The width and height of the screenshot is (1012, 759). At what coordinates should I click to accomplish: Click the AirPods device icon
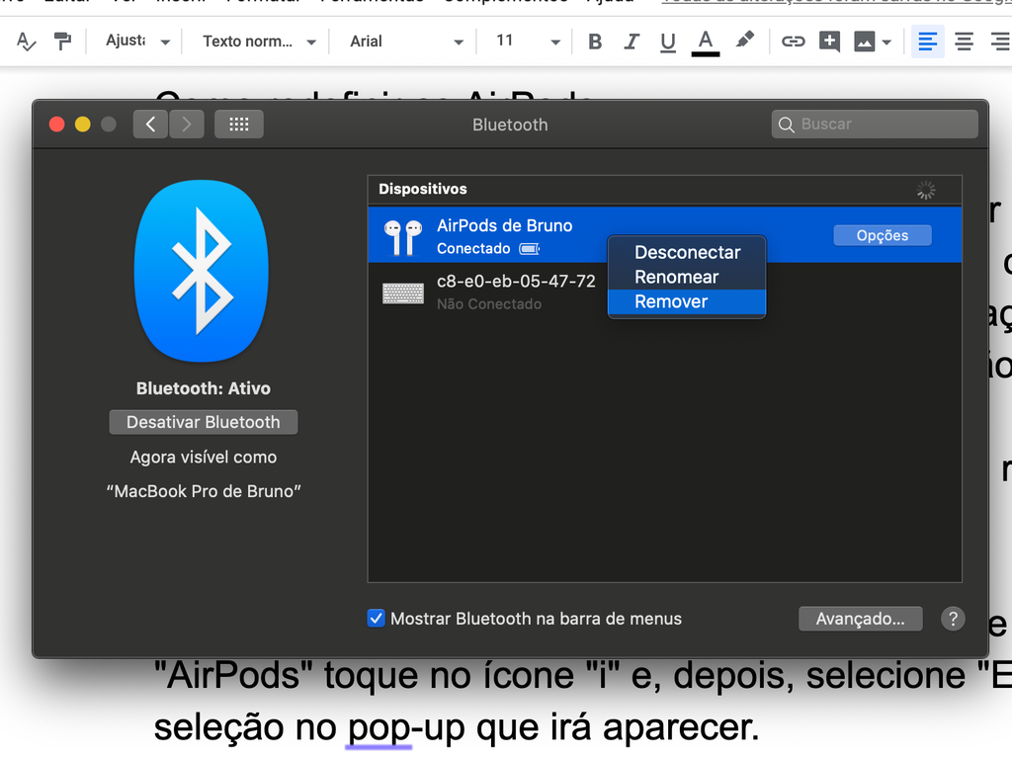point(403,237)
